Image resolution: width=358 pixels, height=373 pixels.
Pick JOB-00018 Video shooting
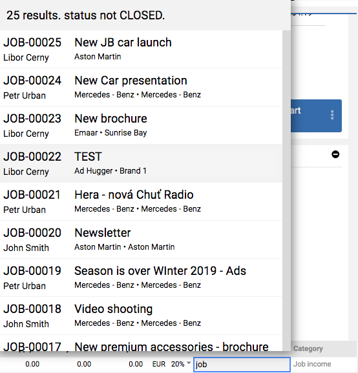[141, 316]
